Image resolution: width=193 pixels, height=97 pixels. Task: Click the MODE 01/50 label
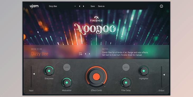[36, 49]
